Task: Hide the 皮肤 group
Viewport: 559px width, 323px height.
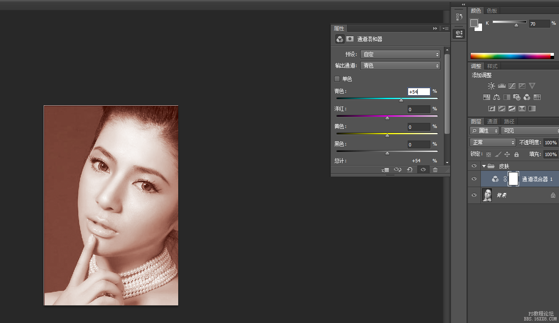Action: 474,166
